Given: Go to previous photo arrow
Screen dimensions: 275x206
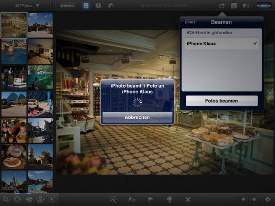Looking at the screenshot, I should [x=244, y=199].
